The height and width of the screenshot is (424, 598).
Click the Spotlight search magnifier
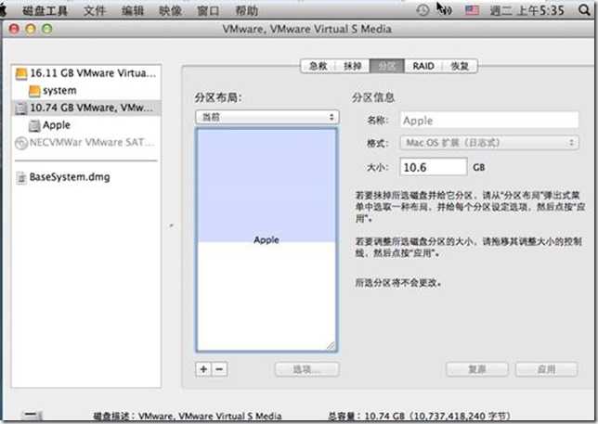[584, 10]
